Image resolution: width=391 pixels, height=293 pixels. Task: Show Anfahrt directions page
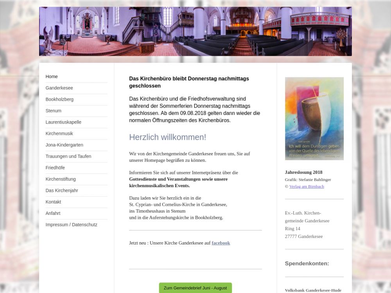coord(53,213)
